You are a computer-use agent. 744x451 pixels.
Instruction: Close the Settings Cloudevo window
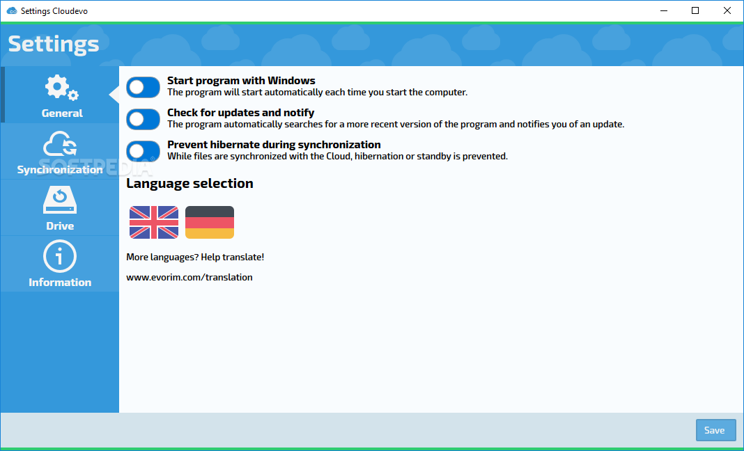coord(727,10)
